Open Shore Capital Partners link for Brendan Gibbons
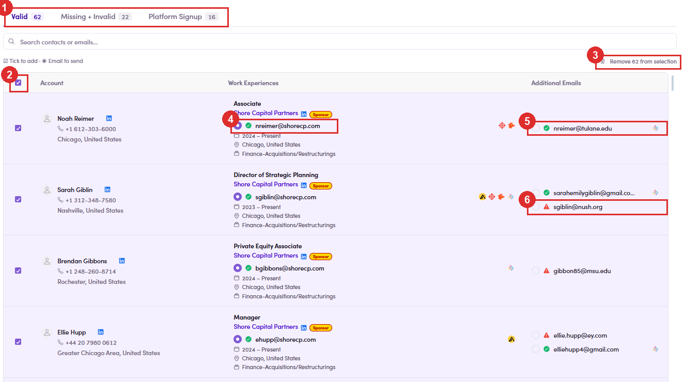Viewport: 685px width, 382px height. pos(266,256)
